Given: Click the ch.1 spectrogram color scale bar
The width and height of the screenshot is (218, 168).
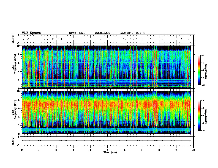Looking at the screenshot, I should click(x=199, y=70).
